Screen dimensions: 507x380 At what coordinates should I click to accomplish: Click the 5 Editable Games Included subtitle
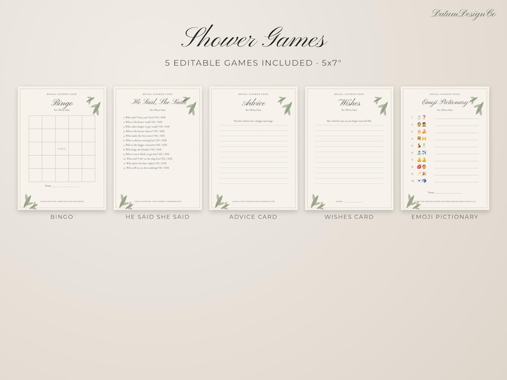point(253,63)
